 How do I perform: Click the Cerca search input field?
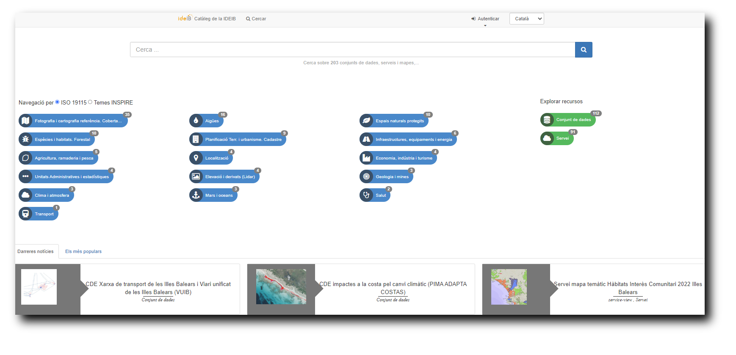coord(352,50)
